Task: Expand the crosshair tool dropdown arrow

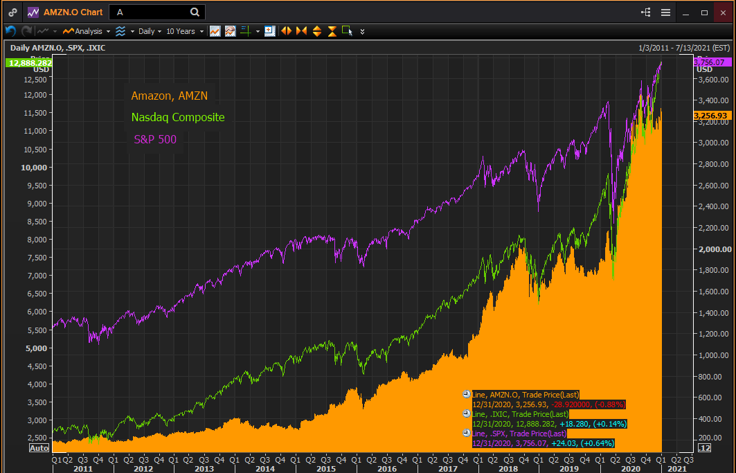Action: 258,31
